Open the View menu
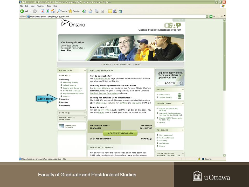249x187 pixels. point(33,6)
